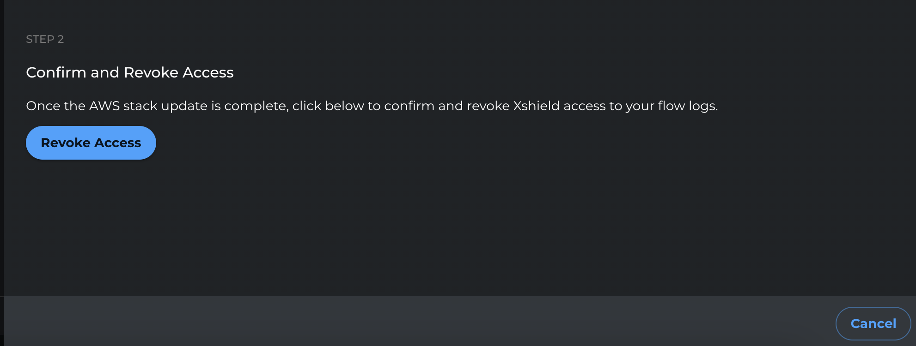Click the word "AWS" in the description
The image size is (916, 346).
[104, 106]
